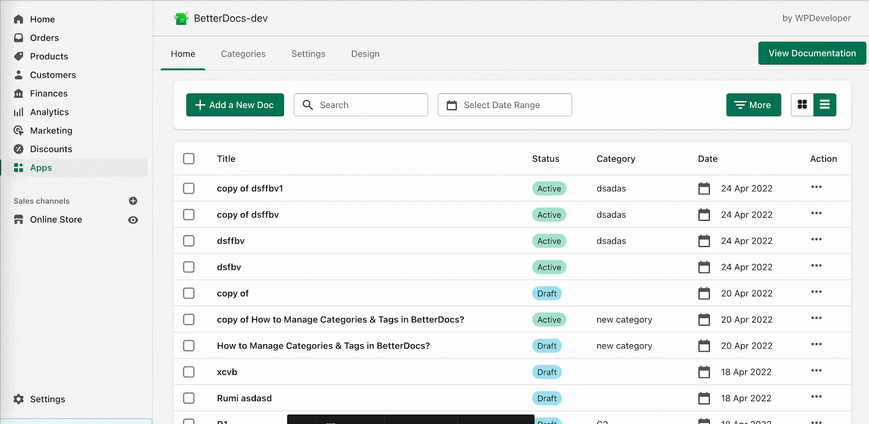
Task: Switch to grid view layout
Action: tap(802, 105)
